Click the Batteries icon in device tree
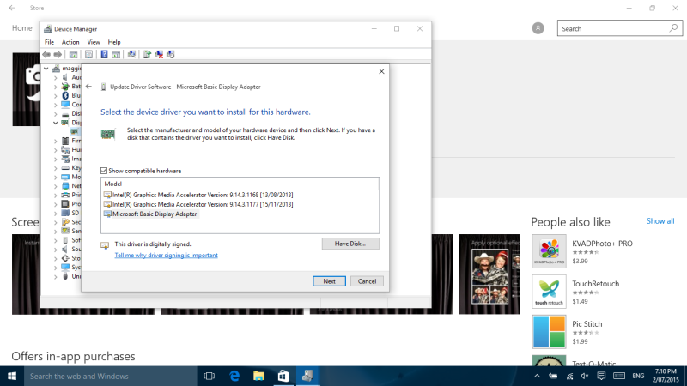 point(65,87)
